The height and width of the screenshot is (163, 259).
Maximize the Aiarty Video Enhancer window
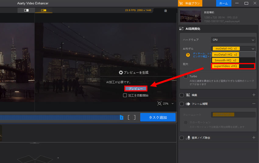pos(246,3)
